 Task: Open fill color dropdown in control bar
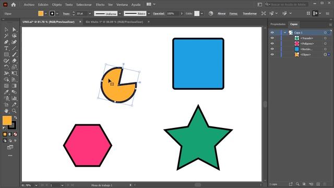click(x=45, y=14)
